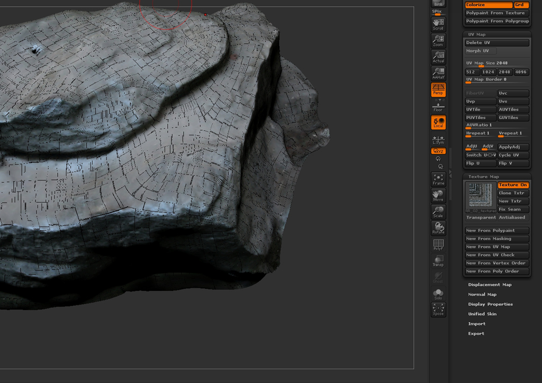
Task: Toggle the Local symmetry icon
Action: pyautogui.click(x=438, y=122)
